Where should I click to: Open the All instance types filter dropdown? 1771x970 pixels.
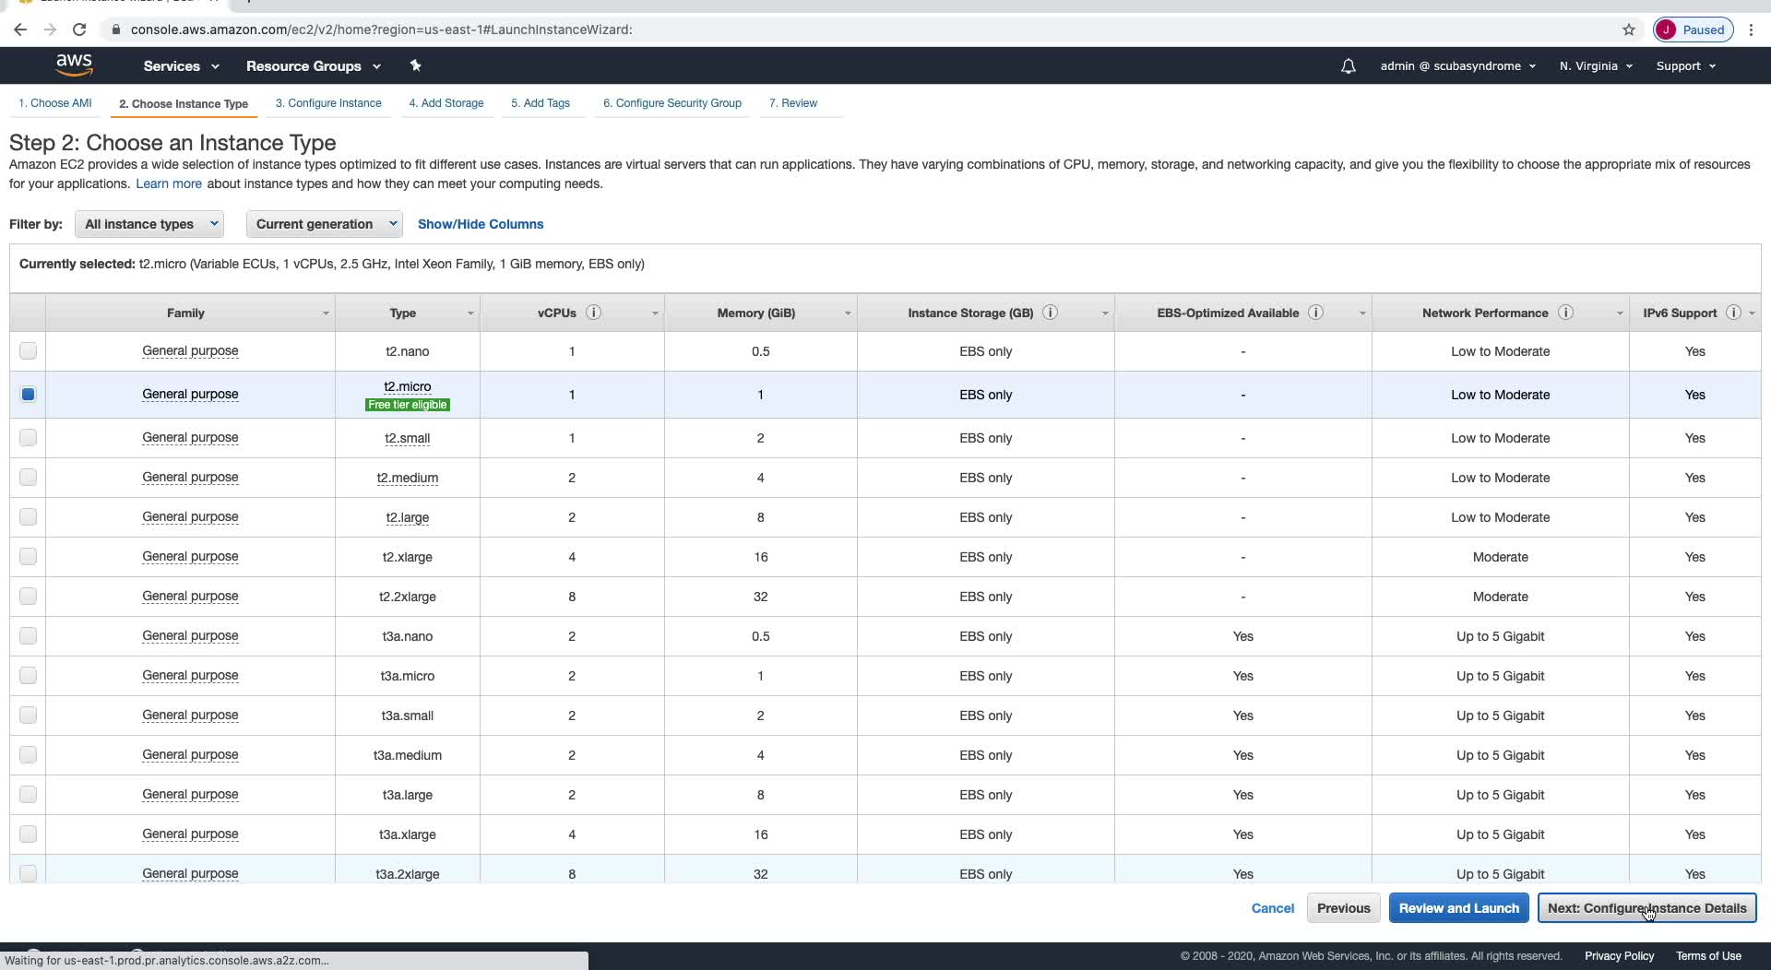point(149,224)
